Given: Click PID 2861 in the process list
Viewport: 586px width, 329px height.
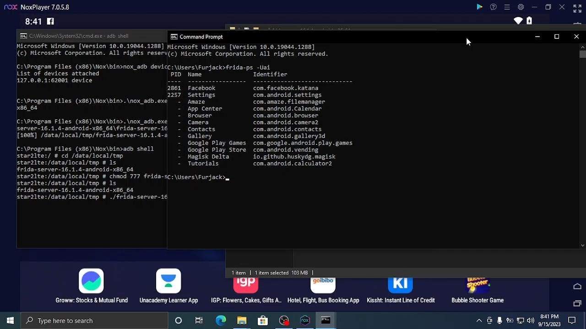Looking at the screenshot, I should click(174, 88).
